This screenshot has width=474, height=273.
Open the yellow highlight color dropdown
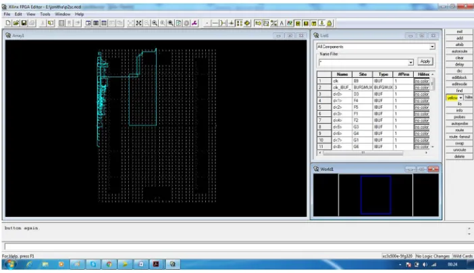(x=460, y=97)
